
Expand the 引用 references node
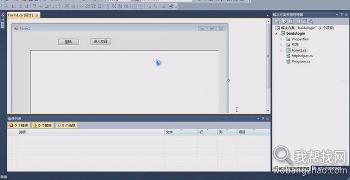click(x=281, y=44)
